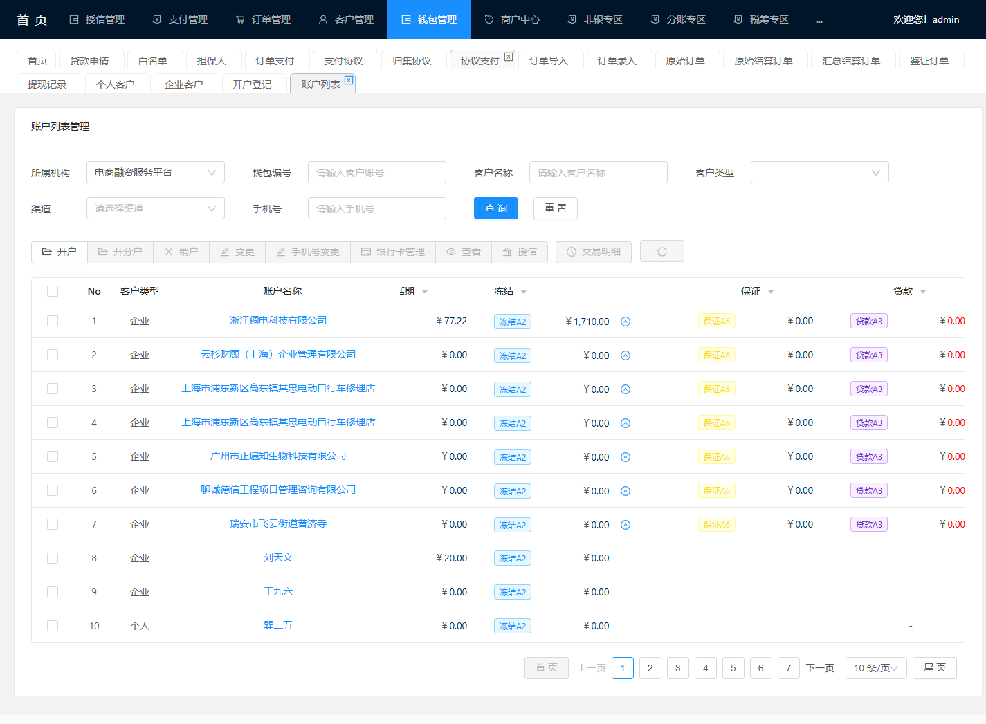
Task: Close the 账户列表 tab via its X icon
Action: click(x=349, y=80)
